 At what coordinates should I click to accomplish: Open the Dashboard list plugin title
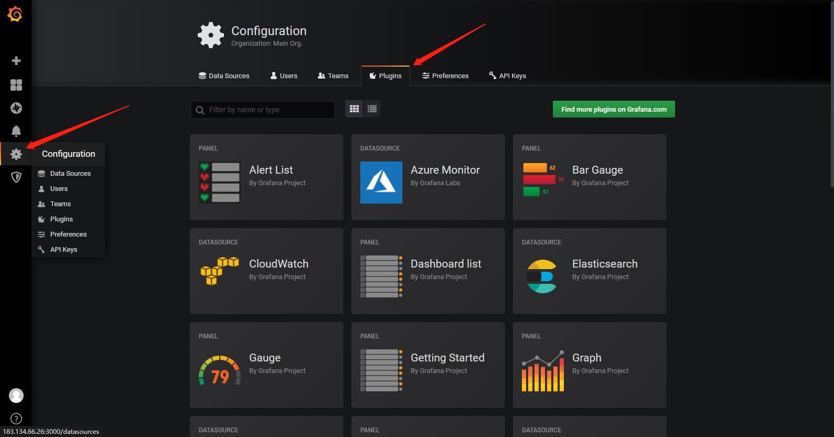point(446,264)
